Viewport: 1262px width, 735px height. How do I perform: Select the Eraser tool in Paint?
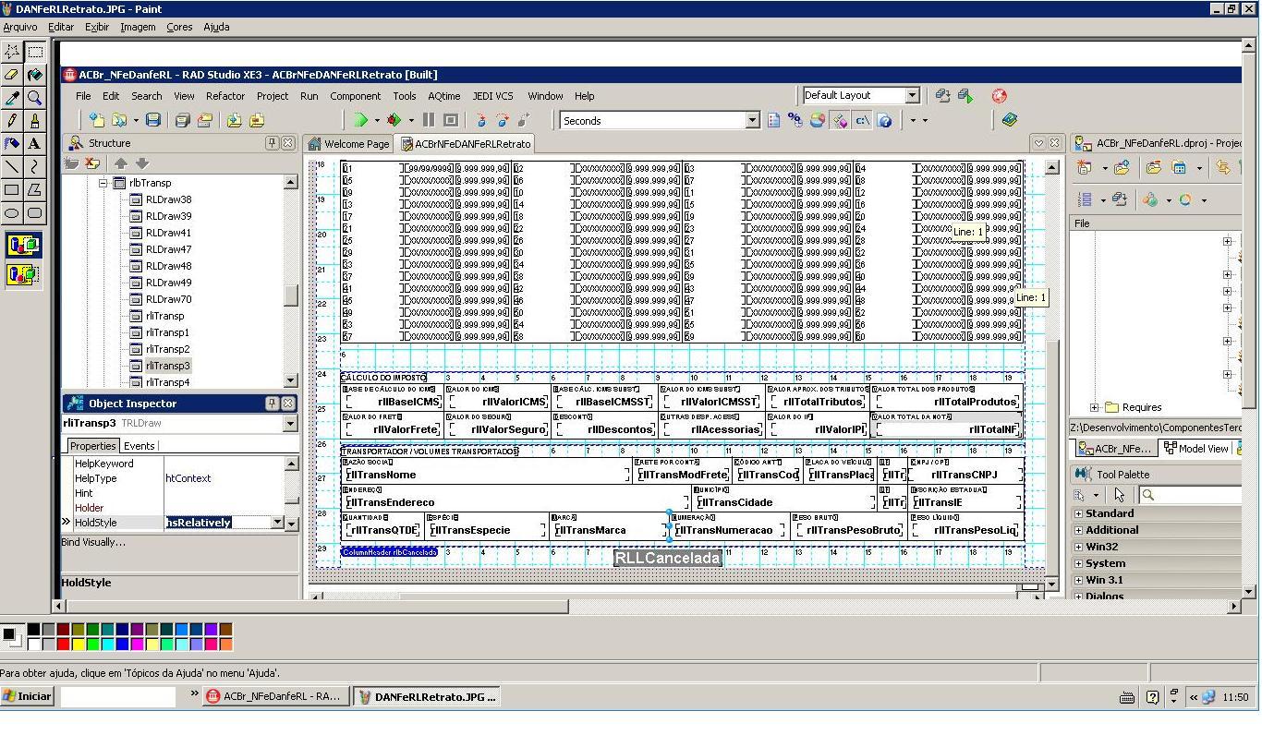pyautogui.click(x=12, y=75)
